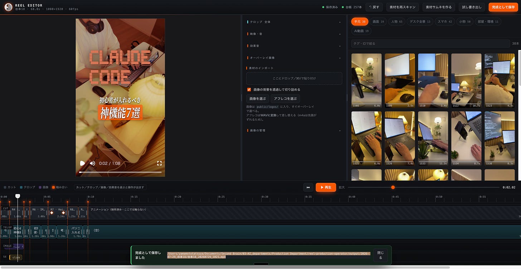
Task: Click the 保存済み status indicator
Action: (x=330, y=7)
